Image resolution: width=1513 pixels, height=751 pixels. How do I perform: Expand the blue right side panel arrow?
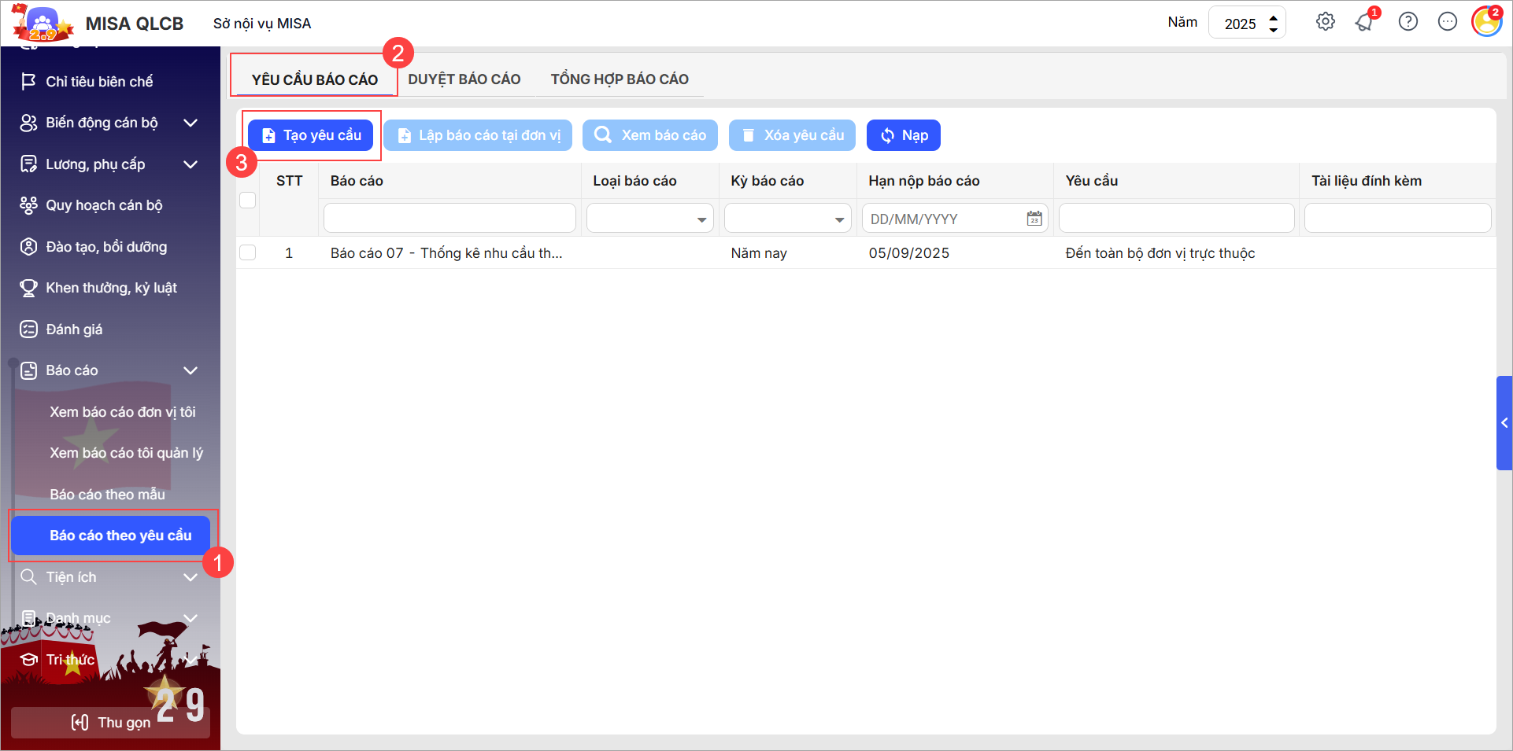1504,423
